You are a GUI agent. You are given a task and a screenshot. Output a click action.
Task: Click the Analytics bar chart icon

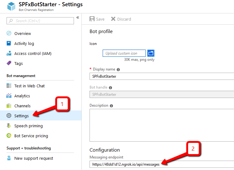[x=9, y=96]
